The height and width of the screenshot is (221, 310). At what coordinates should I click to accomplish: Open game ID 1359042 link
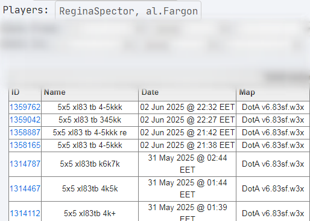[25, 120]
